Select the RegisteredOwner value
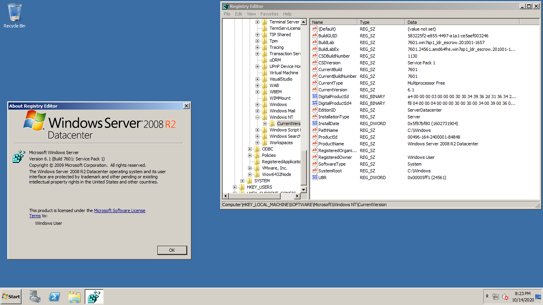Viewport: 543px width, 305px height. [336, 157]
